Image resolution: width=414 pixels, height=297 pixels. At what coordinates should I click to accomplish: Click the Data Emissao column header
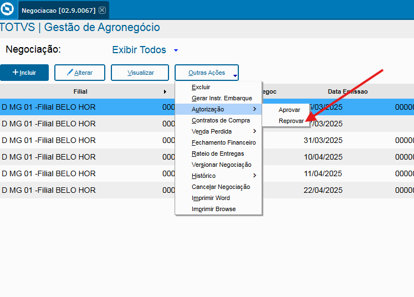point(347,91)
